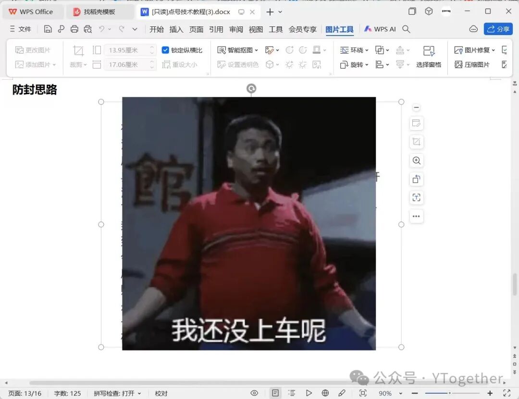Expand the 环绕 wrap dropdown
This screenshot has width=519, height=399.
367,50
